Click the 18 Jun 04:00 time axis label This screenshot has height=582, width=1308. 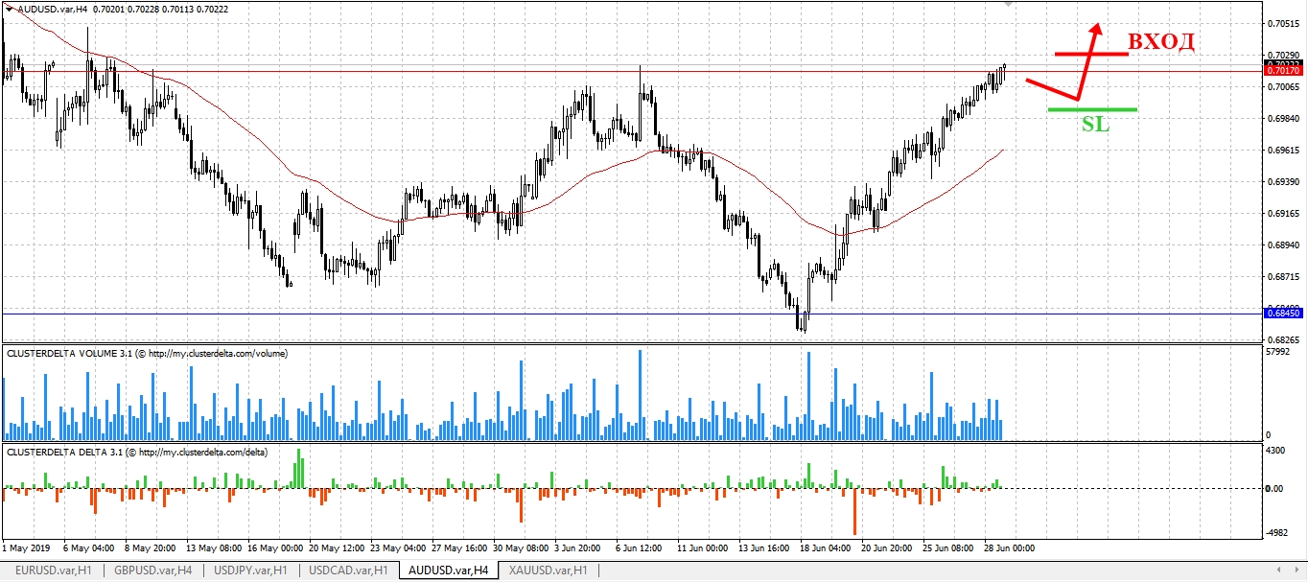click(826, 548)
